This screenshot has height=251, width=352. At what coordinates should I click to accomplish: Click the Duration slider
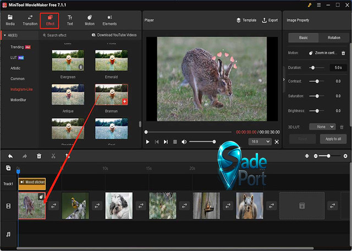pos(317,68)
